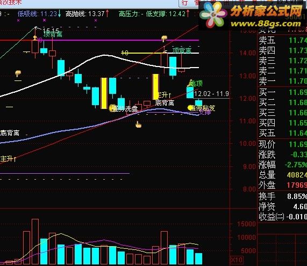Select the 低吸线: 11.23 indicator readout
This screenshot has height=266, width=307.
pos(39,14)
